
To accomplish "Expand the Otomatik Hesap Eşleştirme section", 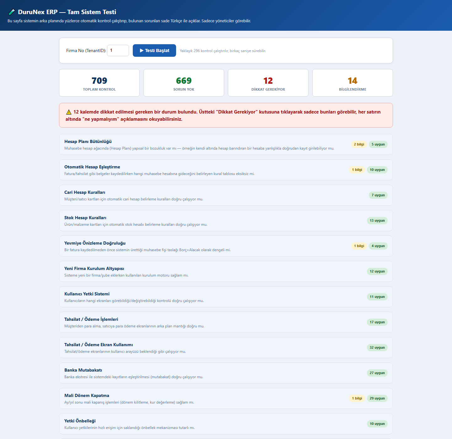I will (226, 170).
